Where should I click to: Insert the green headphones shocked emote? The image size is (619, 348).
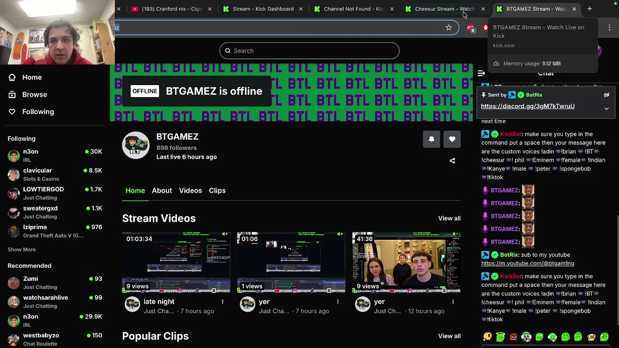[527, 337]
